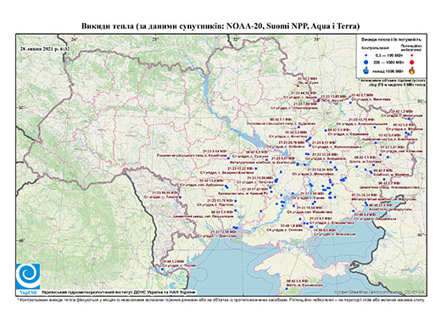This screenshot has height=312, width=441.
Task: Click the small blue dot legend symbol
Action: pyautogui.click(x=366, y=55)
